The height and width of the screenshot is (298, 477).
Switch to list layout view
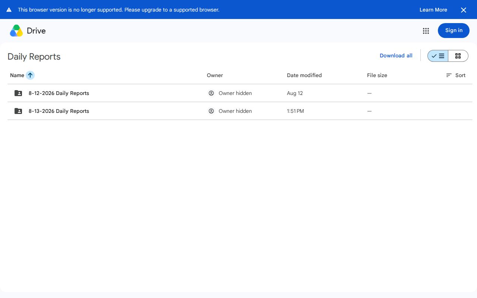click(x=438, y=56)
